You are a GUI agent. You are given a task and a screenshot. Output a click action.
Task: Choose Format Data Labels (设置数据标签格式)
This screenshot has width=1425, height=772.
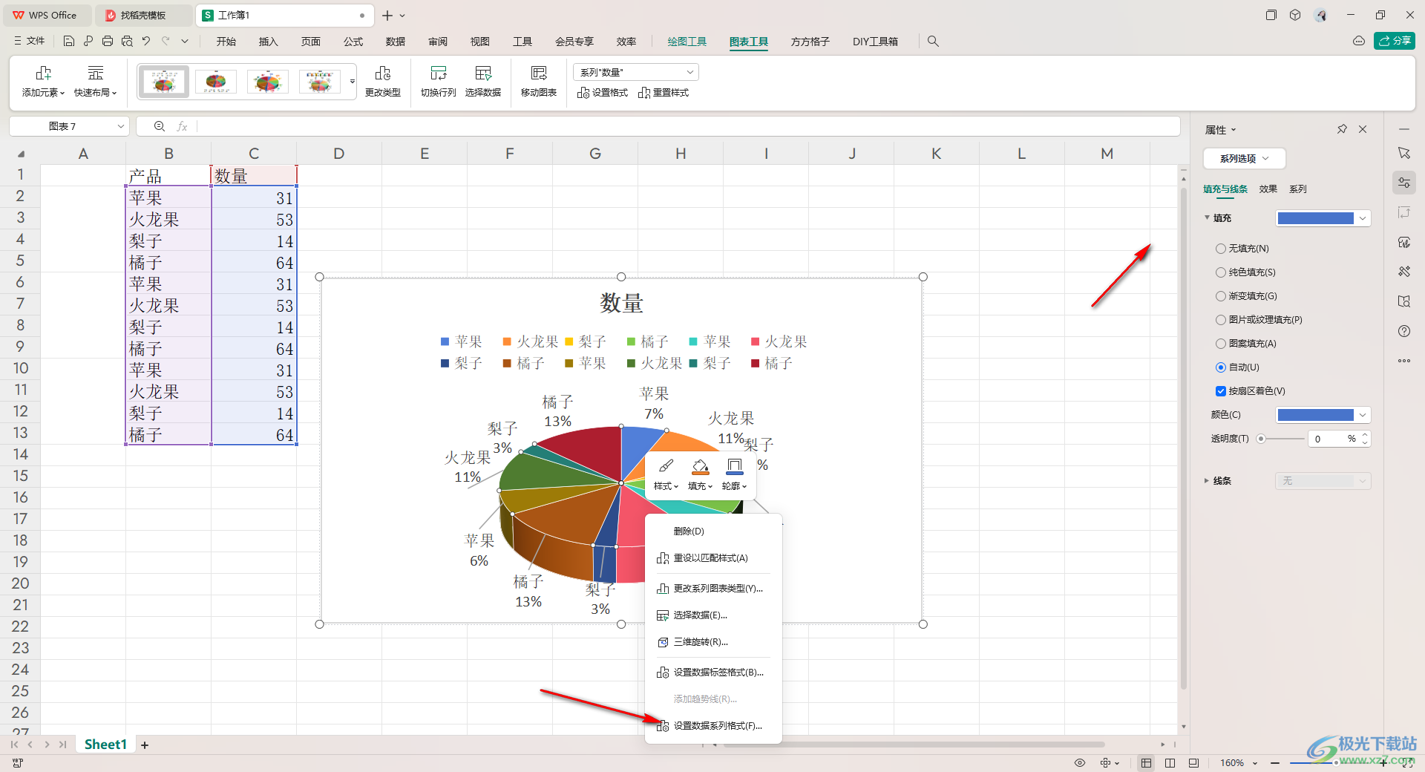[713, 673]
